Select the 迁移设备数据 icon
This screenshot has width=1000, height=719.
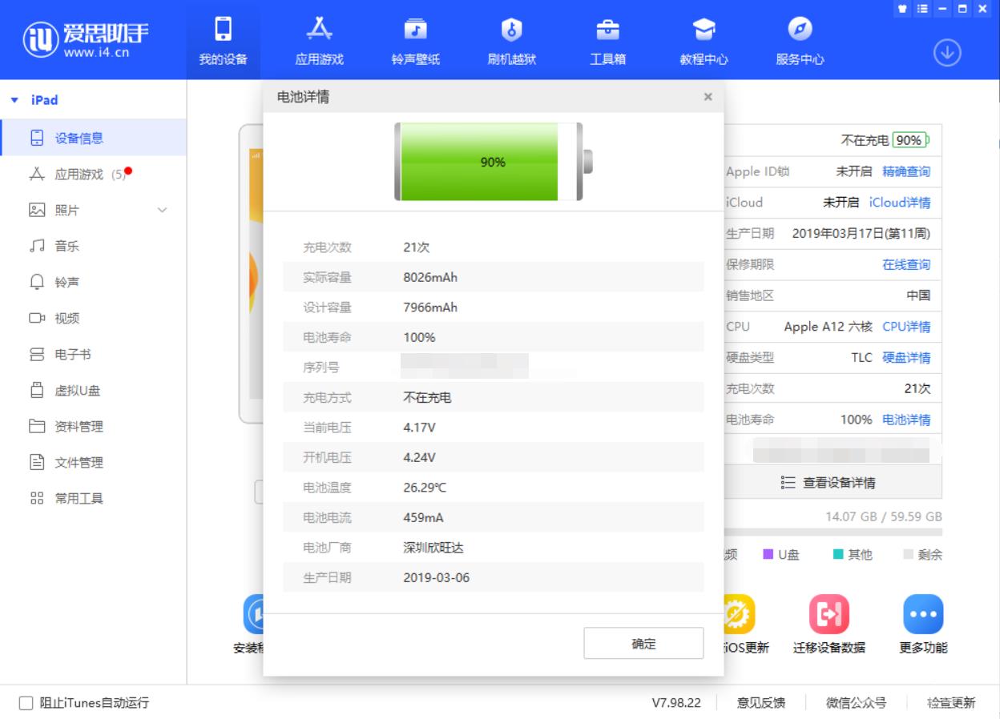pyautogui.click(x=828, y=613)
